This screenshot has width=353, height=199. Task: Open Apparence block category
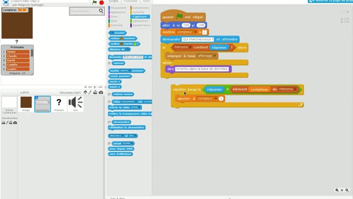tap(117, 12)
